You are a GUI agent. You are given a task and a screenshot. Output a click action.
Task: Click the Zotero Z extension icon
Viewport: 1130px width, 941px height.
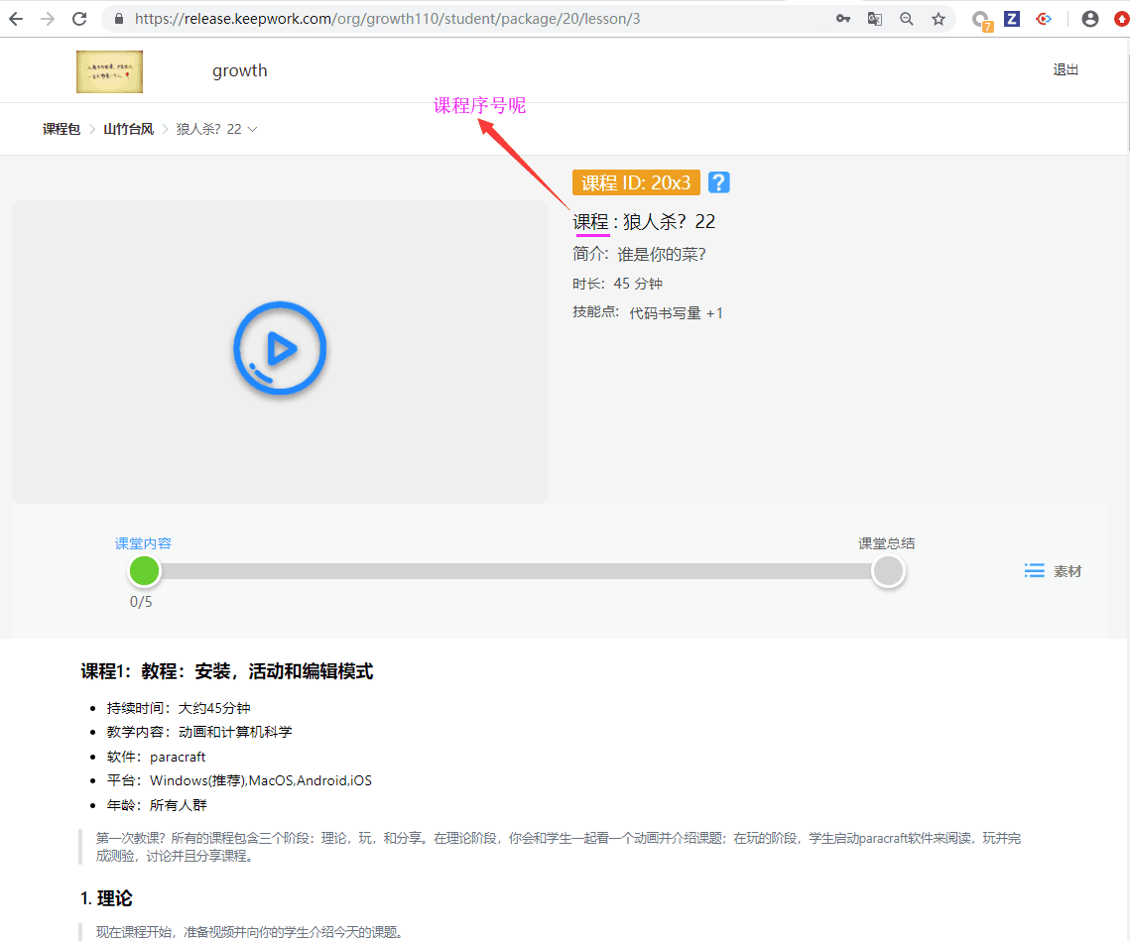coord(1011,18)
